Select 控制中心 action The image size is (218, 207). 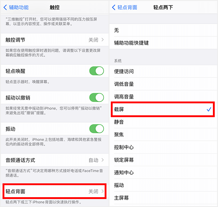point(163,147)
